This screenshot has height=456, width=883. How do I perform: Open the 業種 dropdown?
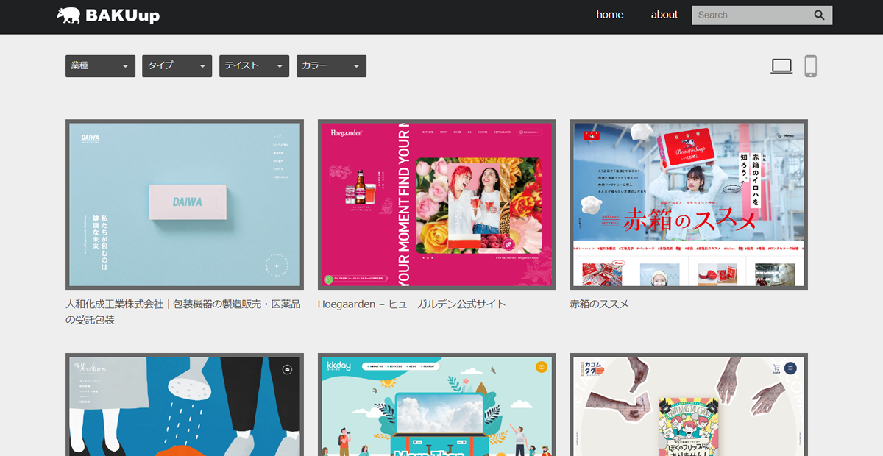[100, 66]
